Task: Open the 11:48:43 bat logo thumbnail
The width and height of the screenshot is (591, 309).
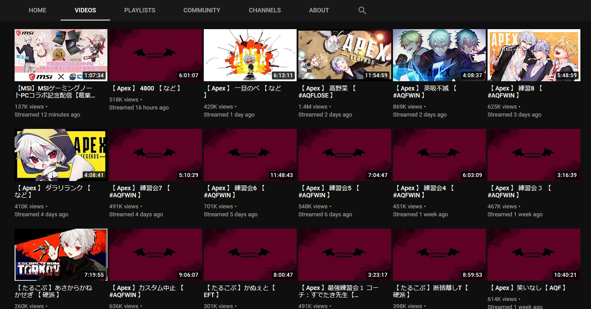Action: pos(250,155)
